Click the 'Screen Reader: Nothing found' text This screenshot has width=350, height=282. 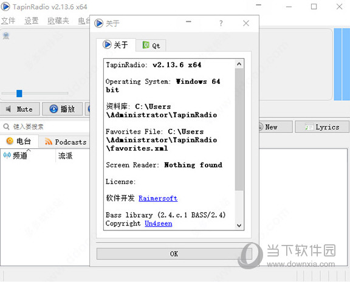click(x=164, y=165)
